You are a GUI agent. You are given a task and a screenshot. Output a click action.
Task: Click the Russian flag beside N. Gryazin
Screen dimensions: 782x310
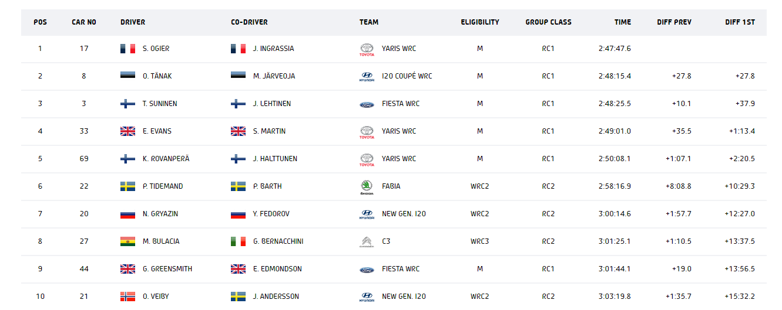(127, 214)
